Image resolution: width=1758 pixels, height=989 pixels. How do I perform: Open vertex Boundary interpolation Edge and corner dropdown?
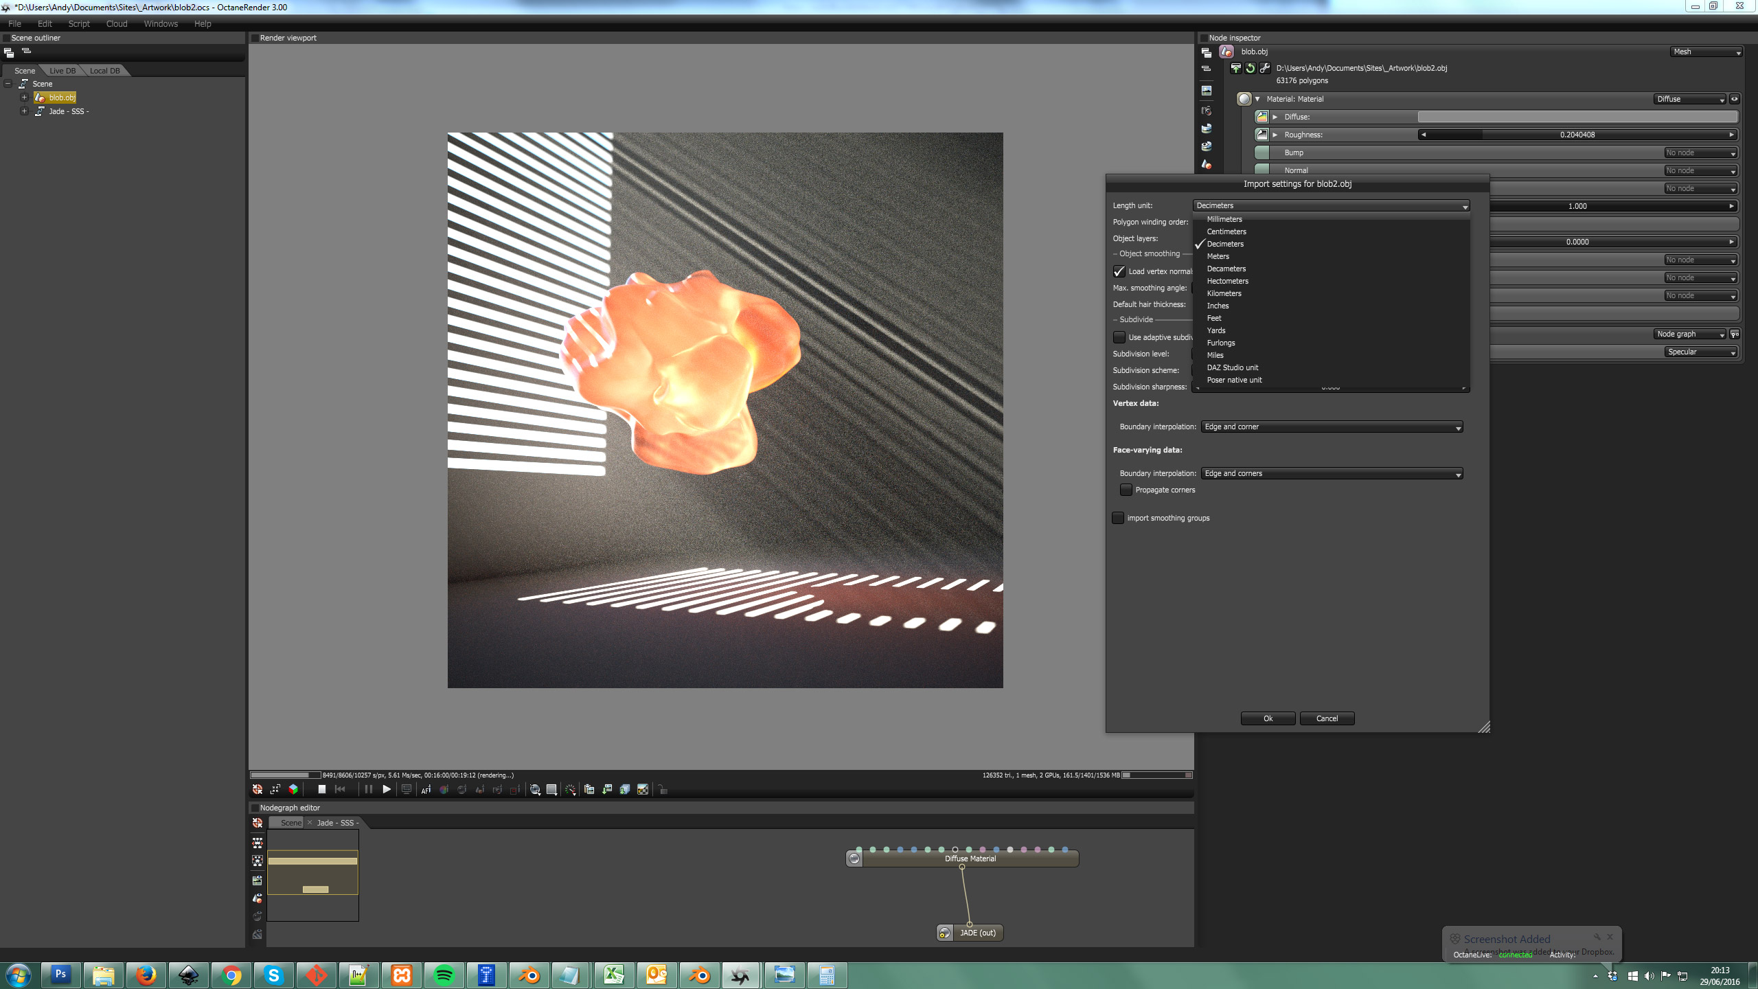click(1332, 427)
